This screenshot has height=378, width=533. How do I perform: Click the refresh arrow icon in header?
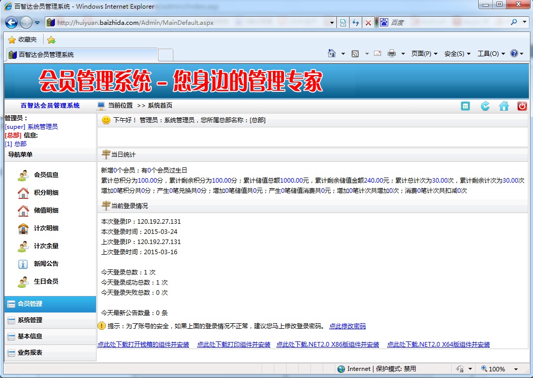pos(485,106)
